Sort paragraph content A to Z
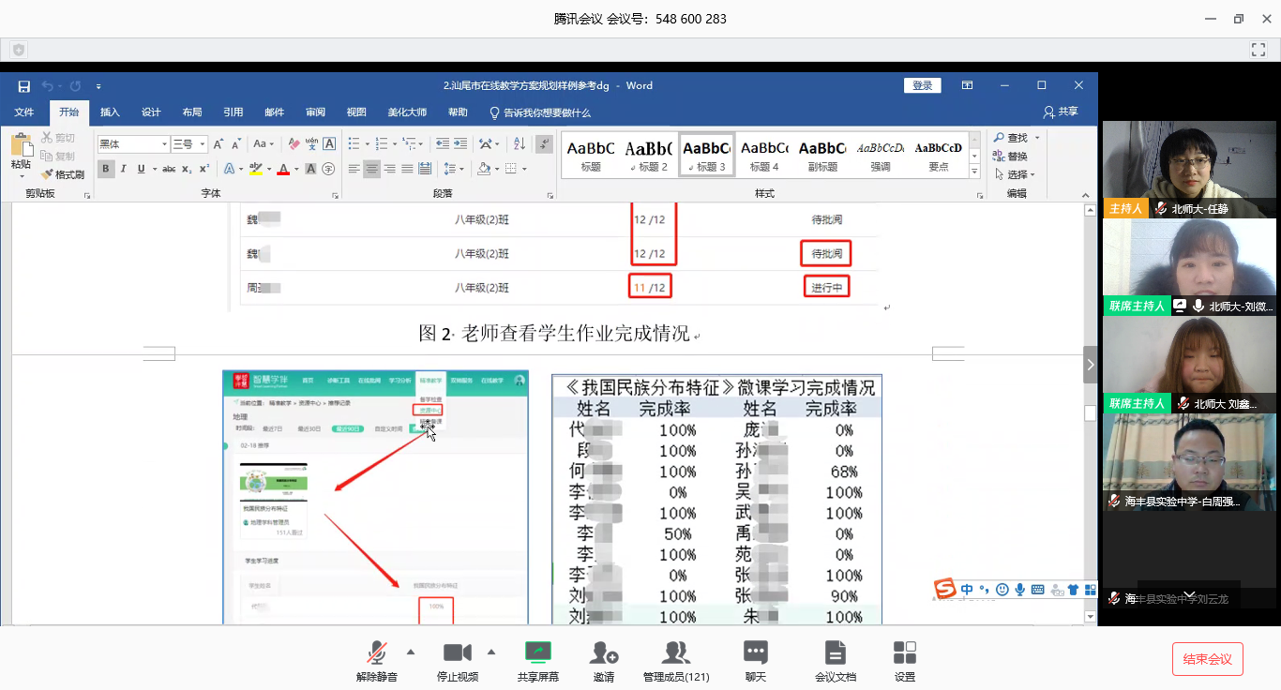 pos(520,143)
